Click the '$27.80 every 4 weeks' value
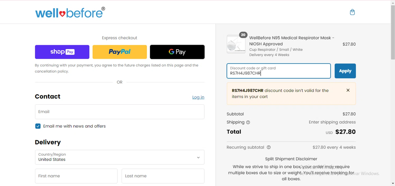This screenshot has width=395, height=186. point(334,147)
